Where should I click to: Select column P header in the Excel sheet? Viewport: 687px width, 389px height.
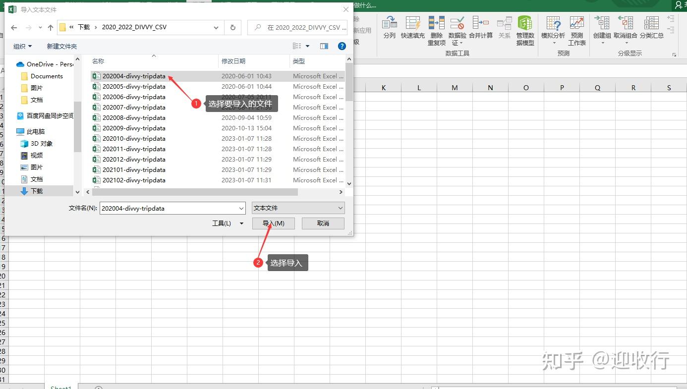coord(562,88)
